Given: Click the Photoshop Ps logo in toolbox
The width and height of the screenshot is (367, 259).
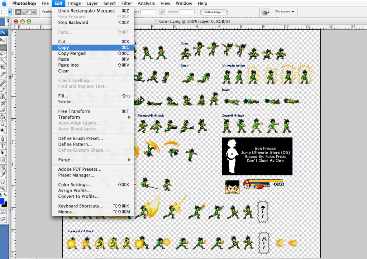Looking at the screenshot, I should (3, 33).
